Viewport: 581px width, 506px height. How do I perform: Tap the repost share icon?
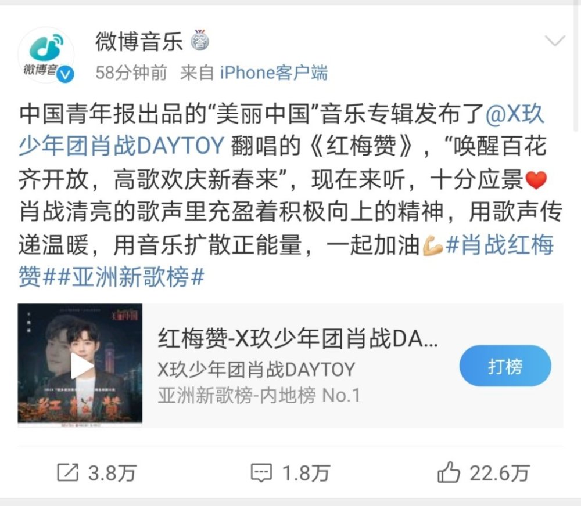pyautogui.click(x=68, y=472)
